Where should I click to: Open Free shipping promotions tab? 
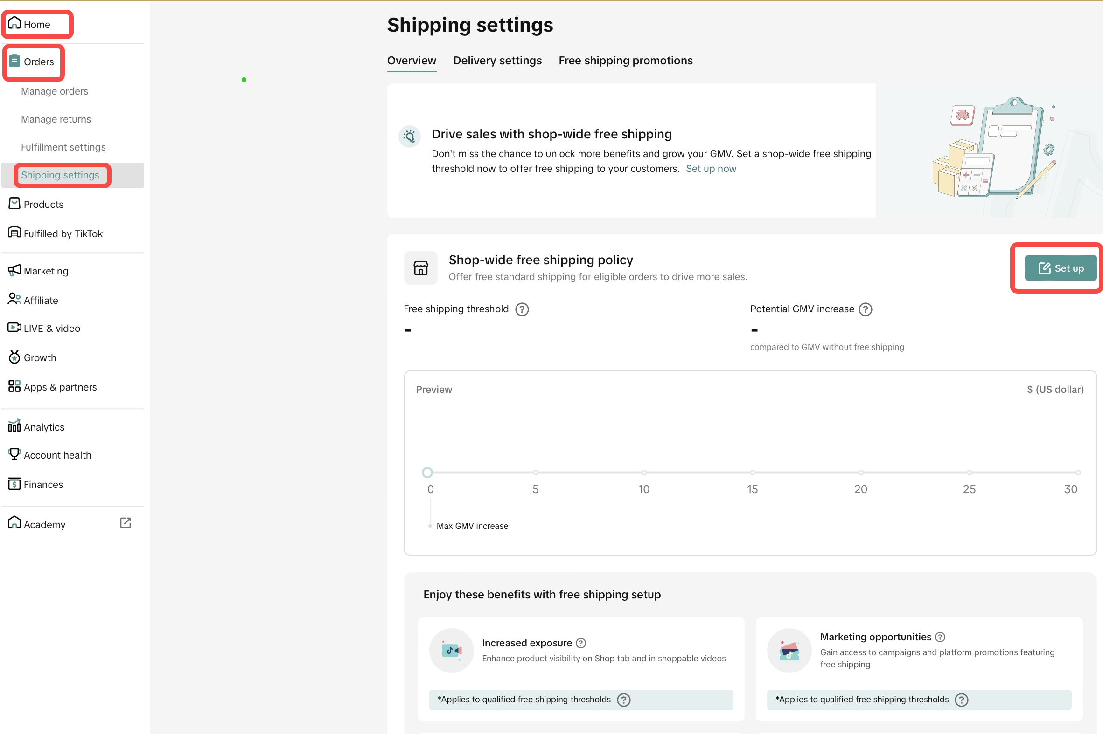point(625,61)
